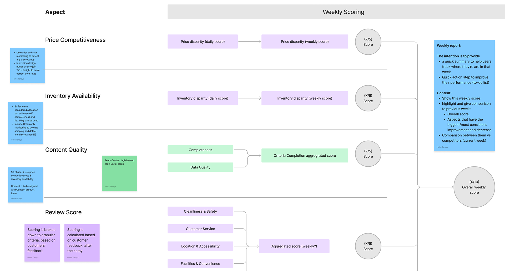The height and width of the screenshot is (271, 505).
Task: Click the Price disparity (weekly score) box
Action: pos(305,42)
